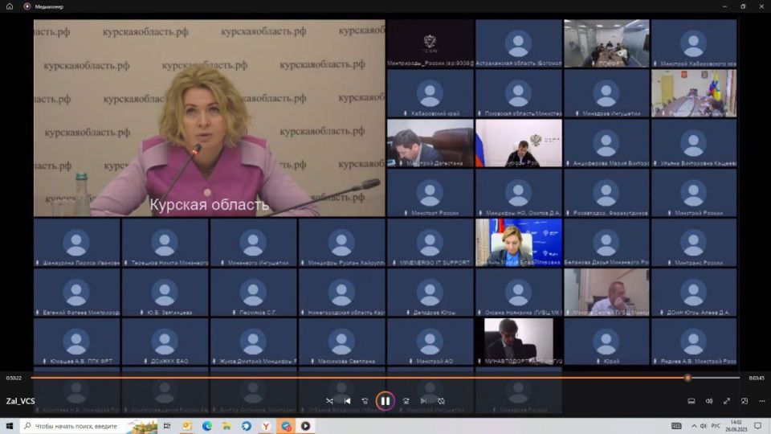The height and width of the screenshot is (434, 771).
Task: Pause the video playback
Action: 385,401
